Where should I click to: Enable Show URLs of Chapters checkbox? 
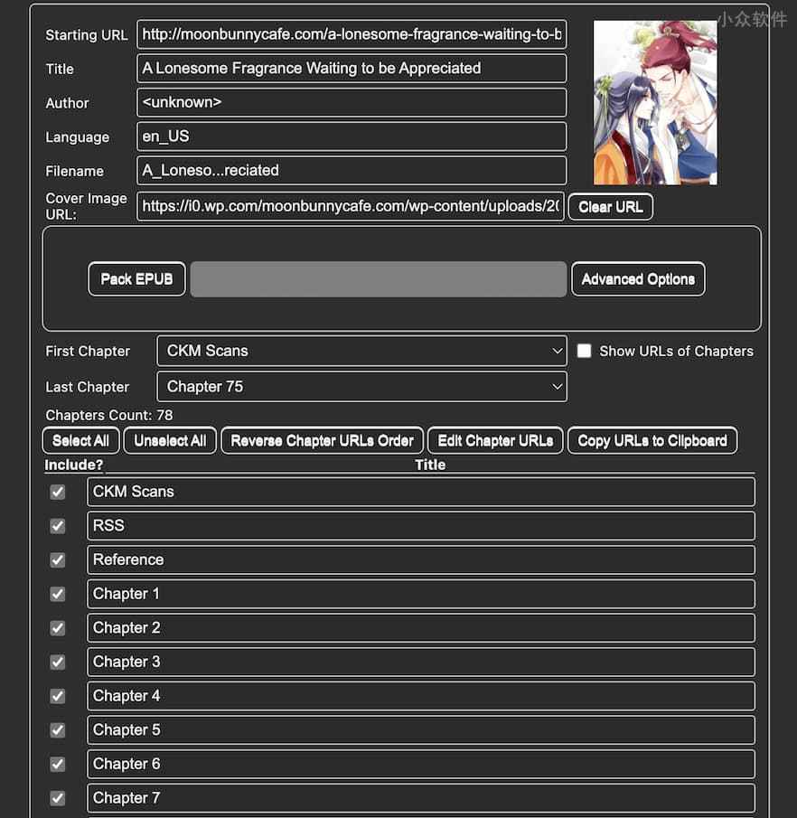(584, 351)
